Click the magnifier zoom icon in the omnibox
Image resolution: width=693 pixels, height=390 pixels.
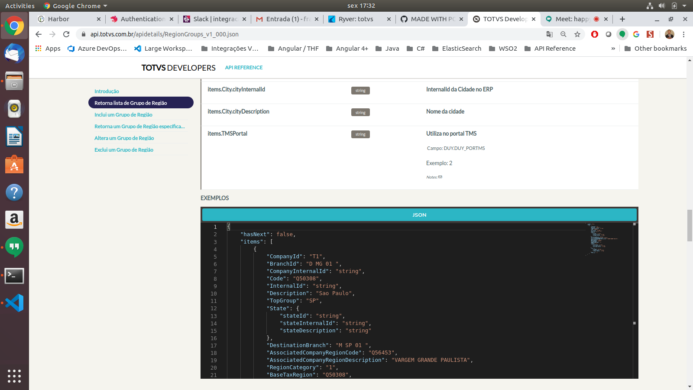pos(563,34)
